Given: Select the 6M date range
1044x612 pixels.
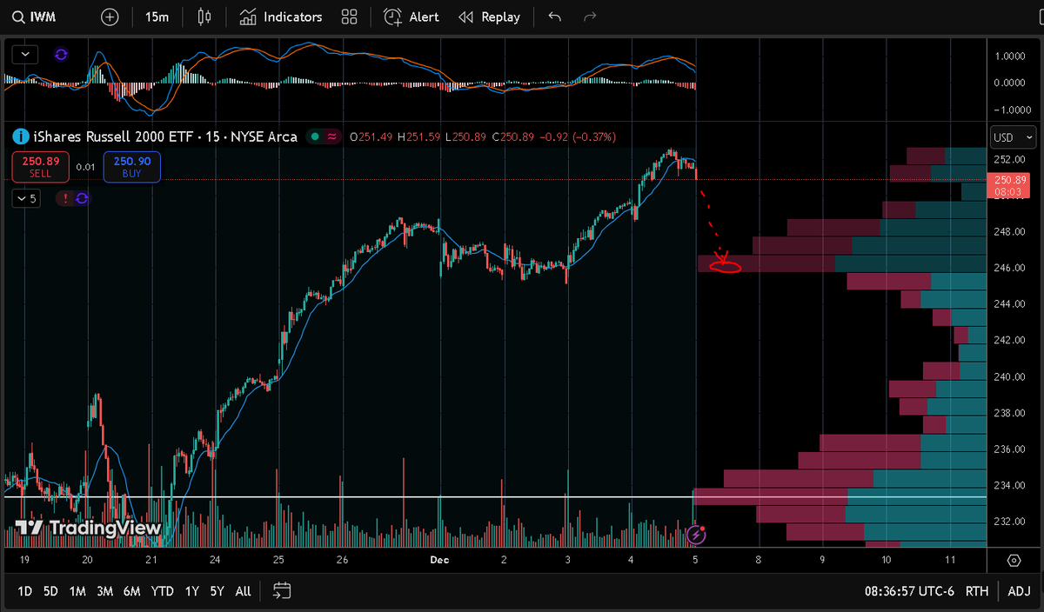Looking at the screenshot, I should tap(131, 591).
